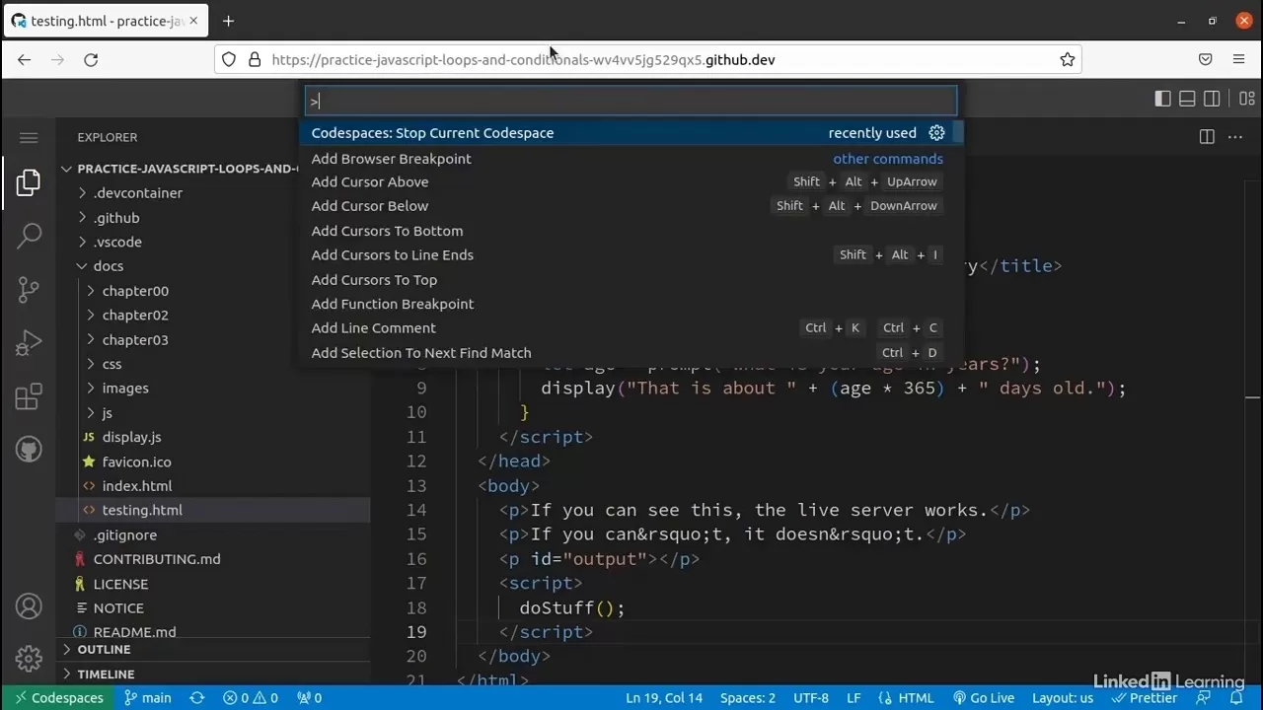Click the Manage gear in activity bar

pos(29,658)
